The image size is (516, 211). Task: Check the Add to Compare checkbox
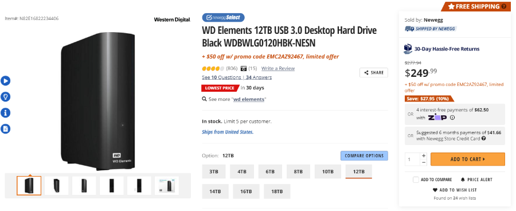coord(416,179)
